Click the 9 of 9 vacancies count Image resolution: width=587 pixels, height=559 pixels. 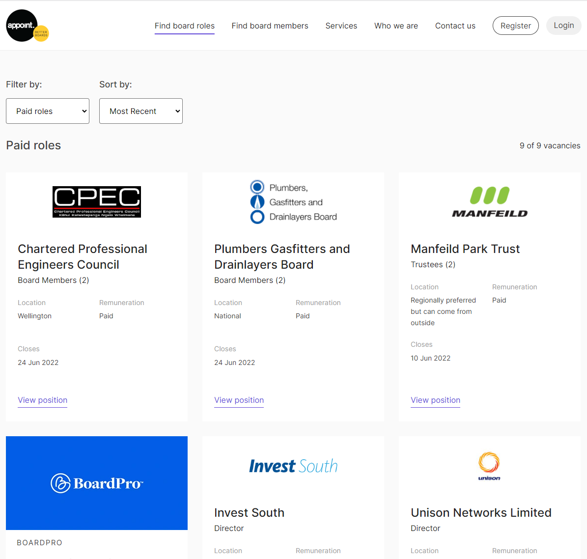coord(550,146)
